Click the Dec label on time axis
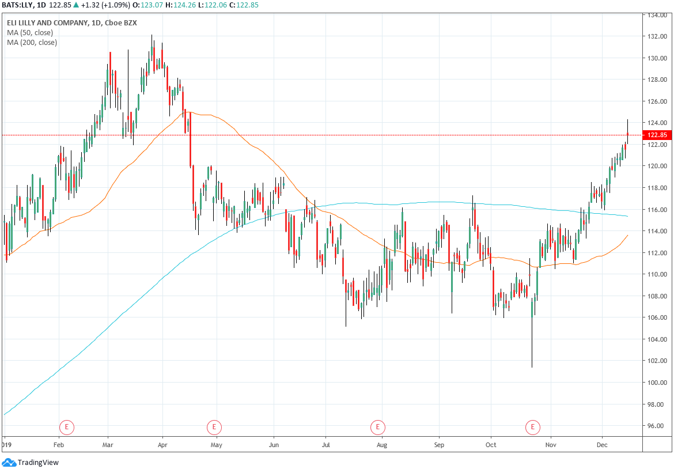The width and height of the screenshot is (674, 469). point(602,444)
